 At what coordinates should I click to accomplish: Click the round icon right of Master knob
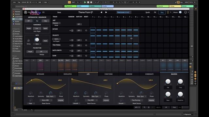(185, 12)
